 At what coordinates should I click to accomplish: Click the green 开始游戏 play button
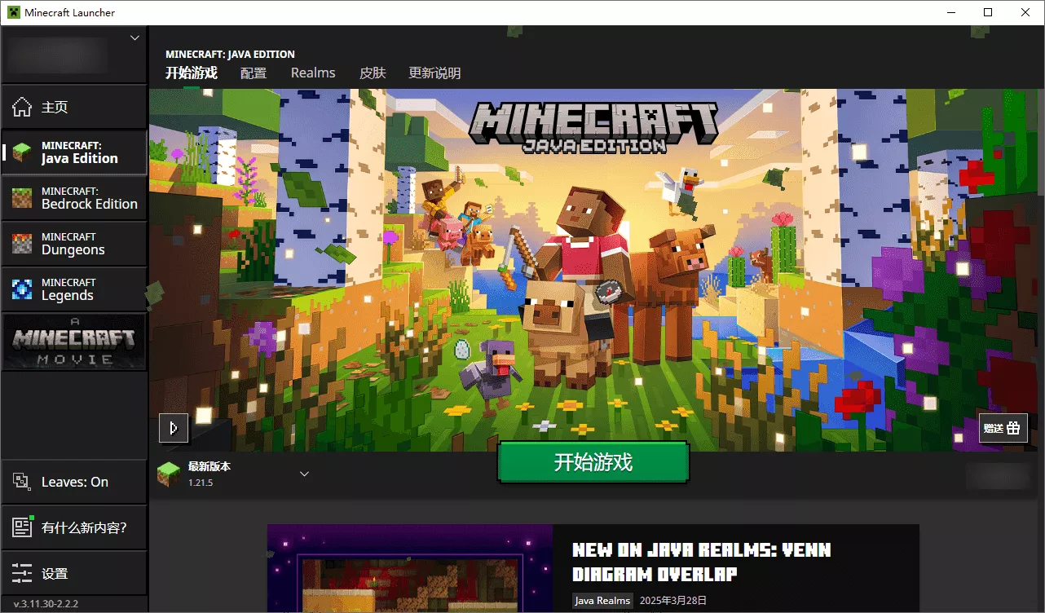coord(593,461)
